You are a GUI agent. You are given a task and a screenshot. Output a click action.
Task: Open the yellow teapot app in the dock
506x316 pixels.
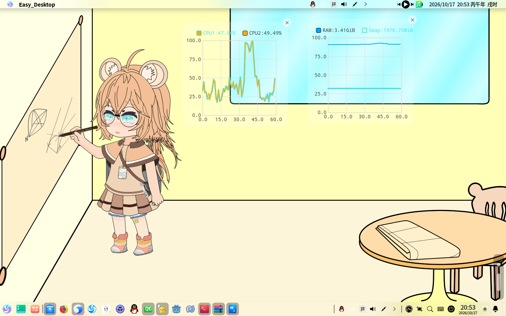click(162, 309)
